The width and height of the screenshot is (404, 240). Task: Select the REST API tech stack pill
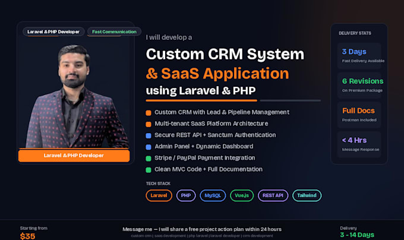(273, 195)
